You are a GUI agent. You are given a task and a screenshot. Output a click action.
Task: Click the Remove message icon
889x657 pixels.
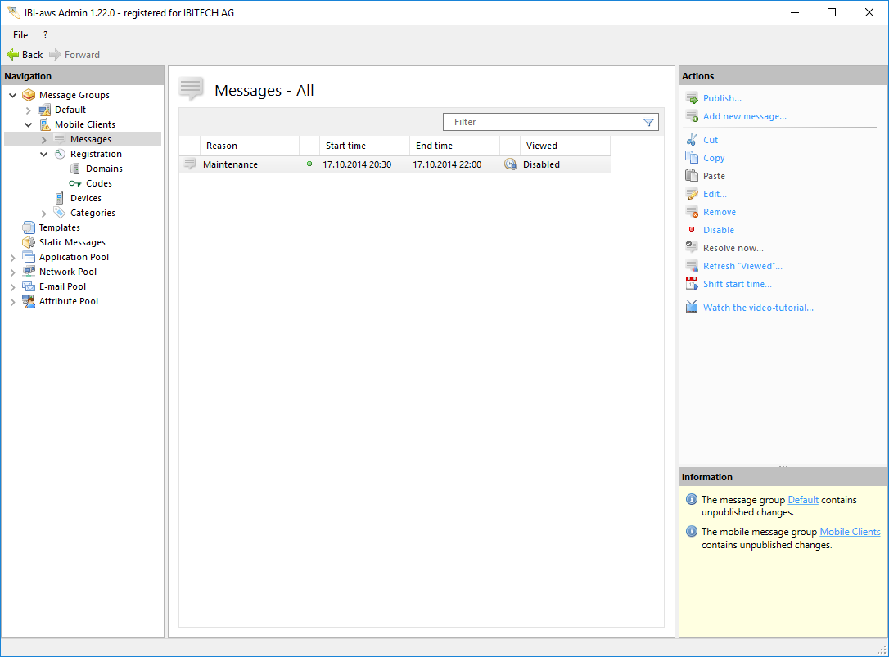pyautogui.click(x=692, y=212)
